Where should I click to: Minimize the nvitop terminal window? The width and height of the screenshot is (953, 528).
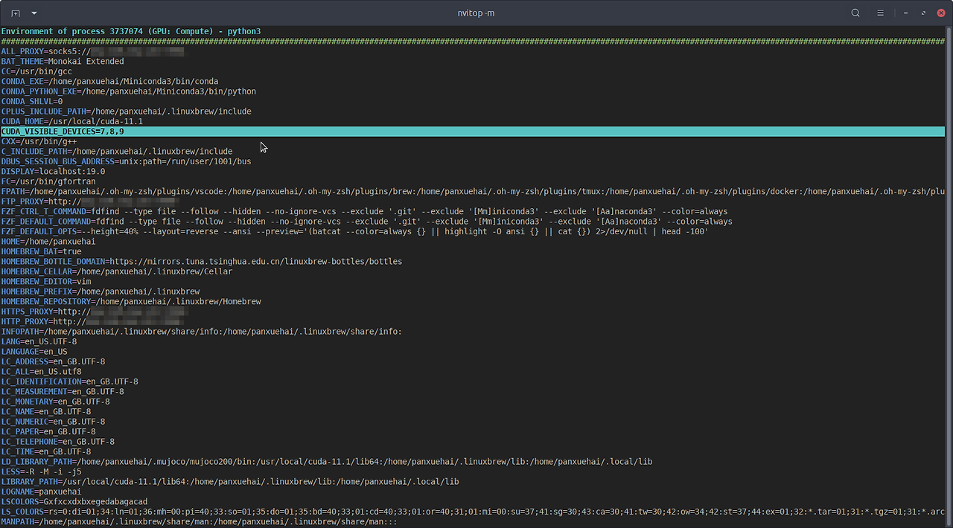(906, 13)
